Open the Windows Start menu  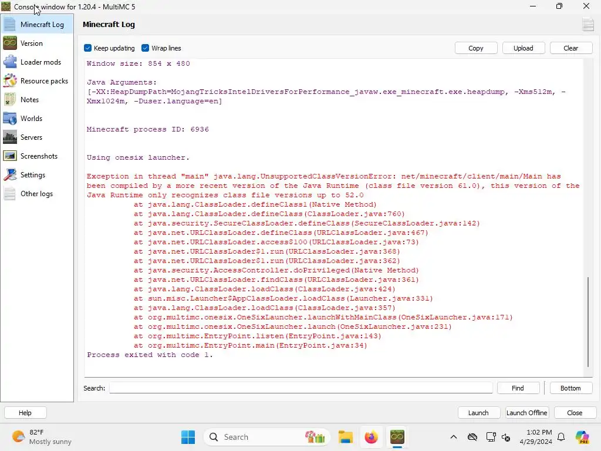click(188, 437)
